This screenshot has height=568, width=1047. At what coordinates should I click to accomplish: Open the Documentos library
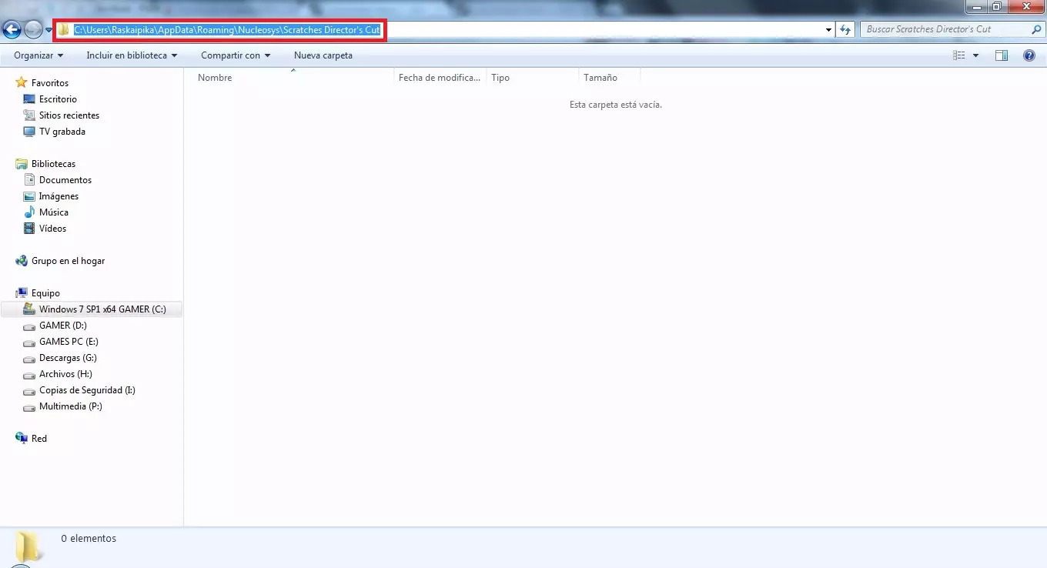point(65,180)
